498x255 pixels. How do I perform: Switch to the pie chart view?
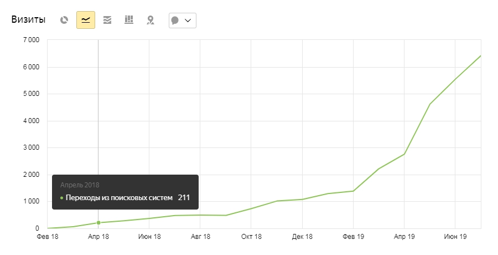click(64, 20)
